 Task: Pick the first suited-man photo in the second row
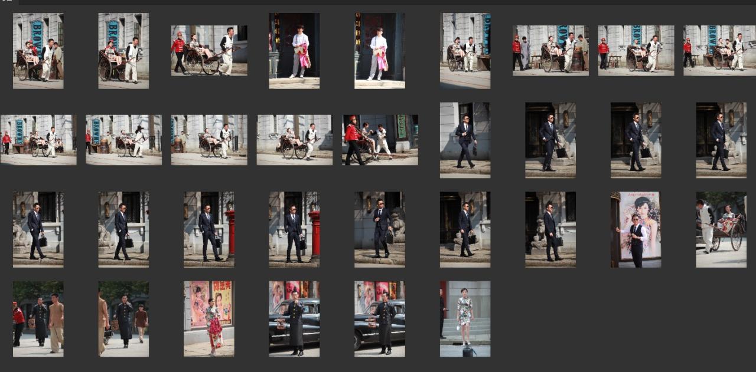tap(465, 140)
